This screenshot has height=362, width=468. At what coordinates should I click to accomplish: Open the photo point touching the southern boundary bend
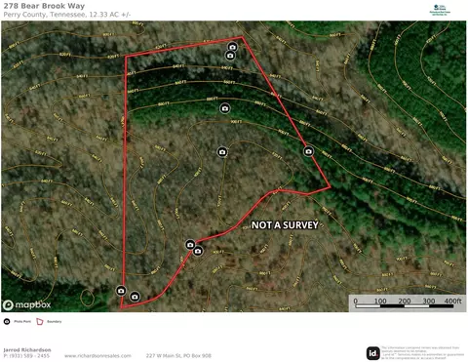point(190,245)
